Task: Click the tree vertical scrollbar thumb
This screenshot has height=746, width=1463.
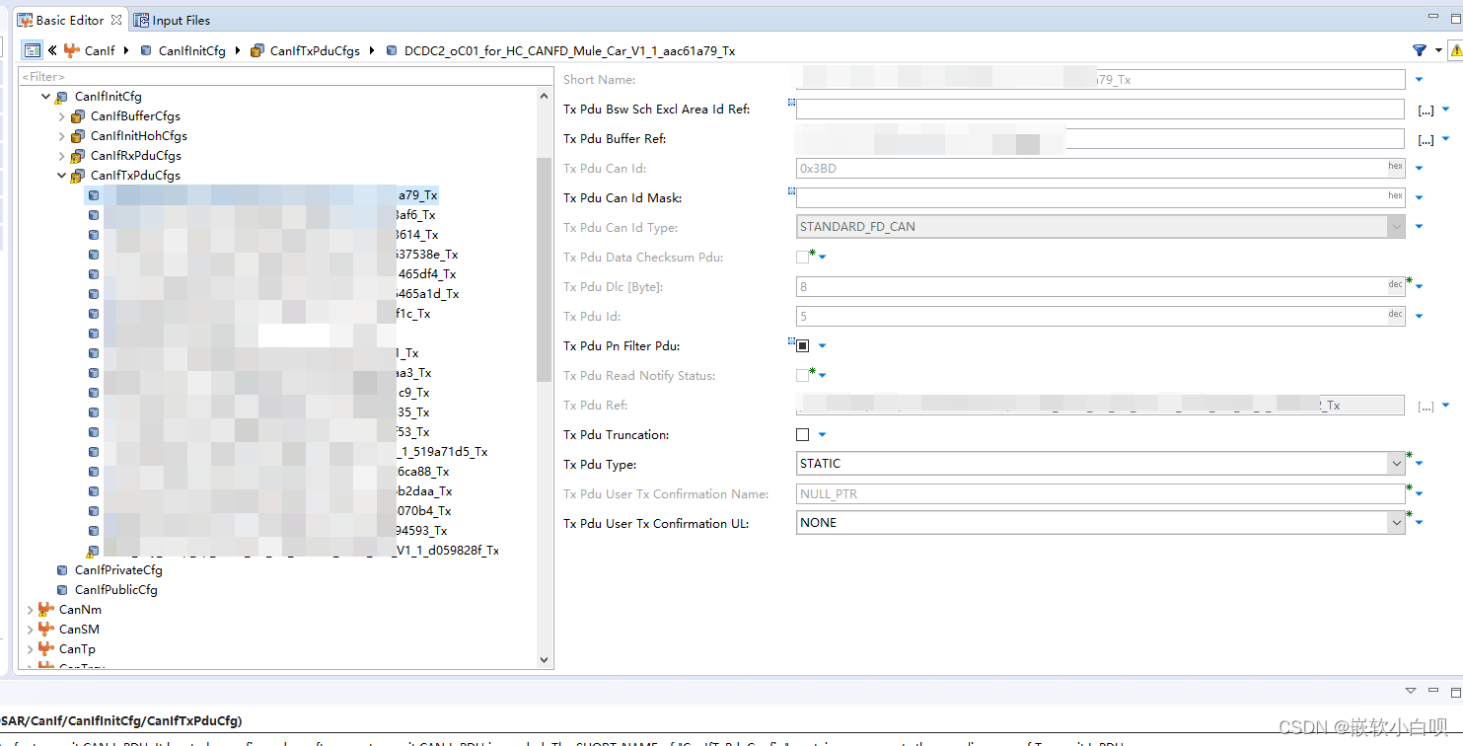Action: click(545, 269)
